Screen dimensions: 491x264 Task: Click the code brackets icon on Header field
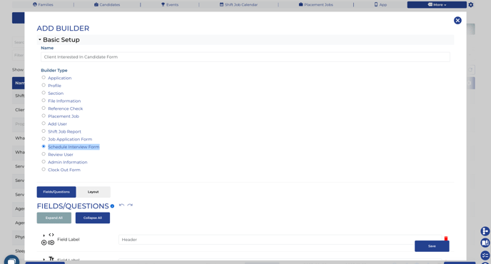point(51,235)
